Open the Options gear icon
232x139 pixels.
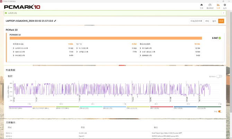point(225,5)
